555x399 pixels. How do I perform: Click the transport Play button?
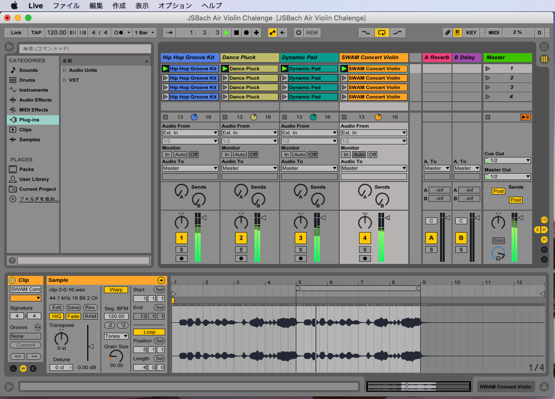tap(226, 32)
